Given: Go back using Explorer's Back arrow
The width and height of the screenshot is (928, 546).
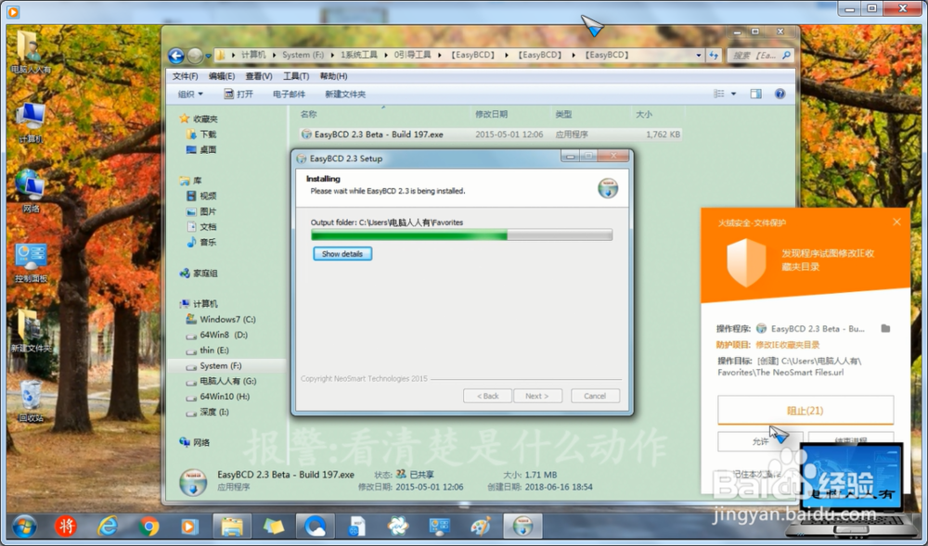Looking at the screenshot, I should coord(175,56).
